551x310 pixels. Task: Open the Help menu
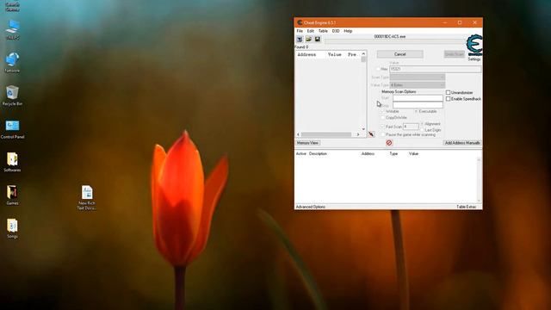[348, 31]
